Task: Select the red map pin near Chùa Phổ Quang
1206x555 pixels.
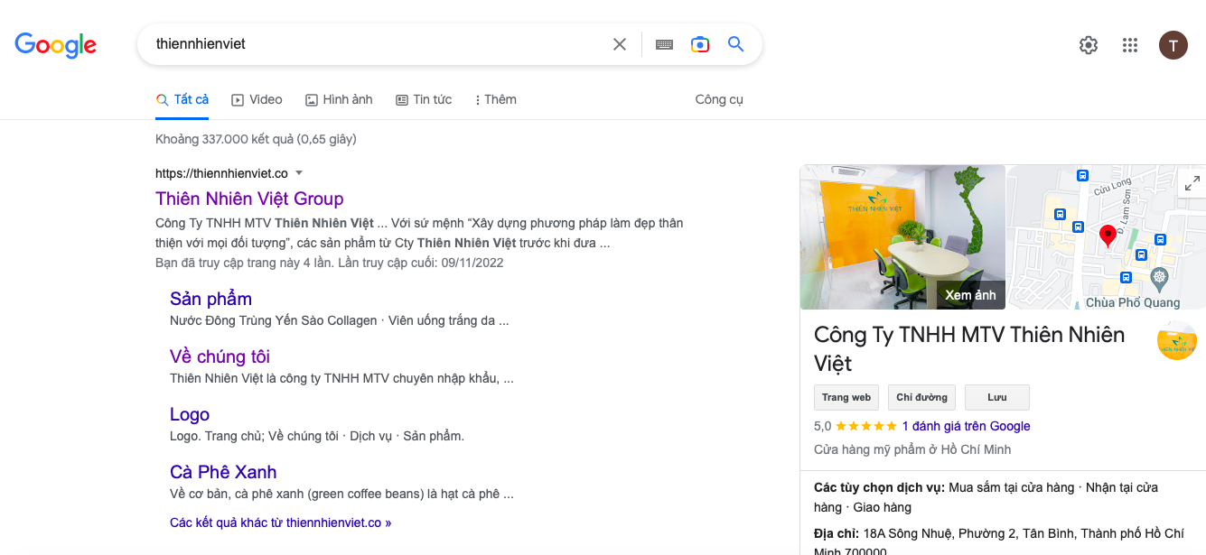Action: [1108, 234]
